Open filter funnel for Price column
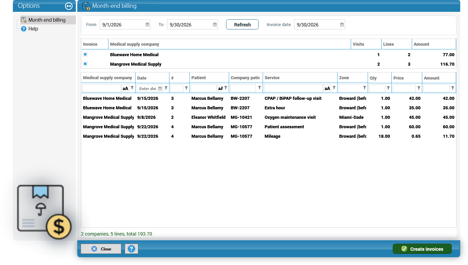468x265 pixels. coord(419,88)
